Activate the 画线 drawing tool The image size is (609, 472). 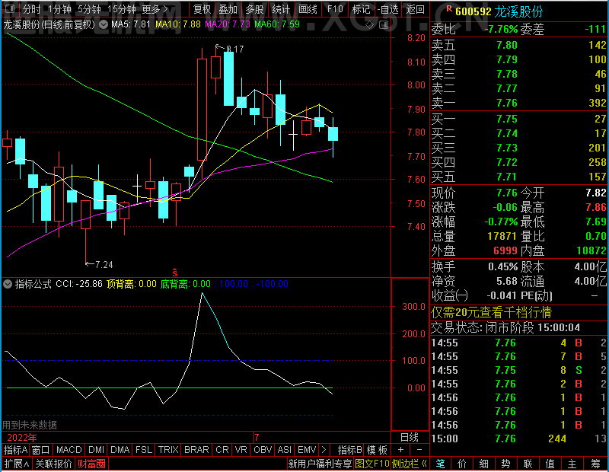pos(308,9)
